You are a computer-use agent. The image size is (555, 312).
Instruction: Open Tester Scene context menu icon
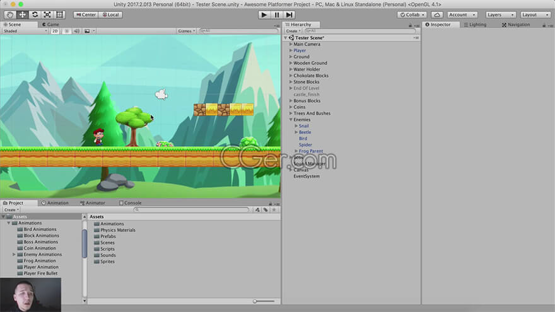[416, 38]
